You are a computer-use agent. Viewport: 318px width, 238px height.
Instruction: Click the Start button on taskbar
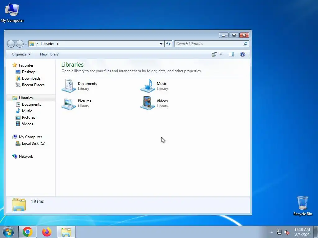tap(8, 232)
